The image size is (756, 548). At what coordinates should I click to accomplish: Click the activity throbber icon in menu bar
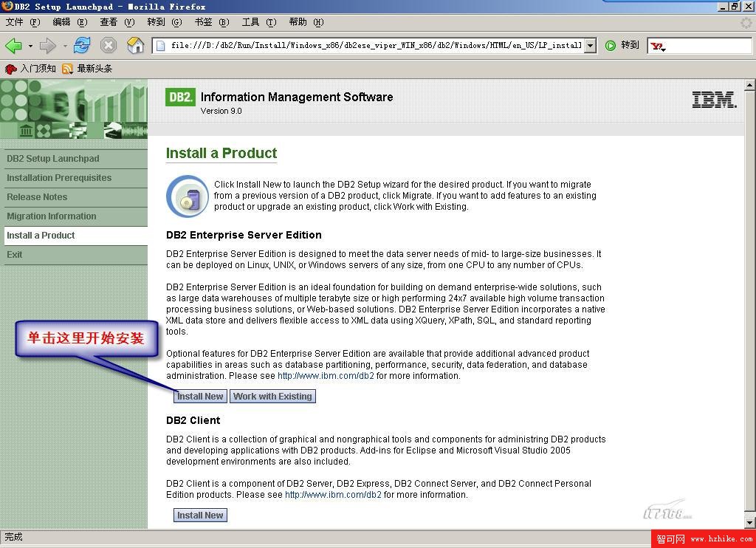pyautogui.click(x=747, y=22)
